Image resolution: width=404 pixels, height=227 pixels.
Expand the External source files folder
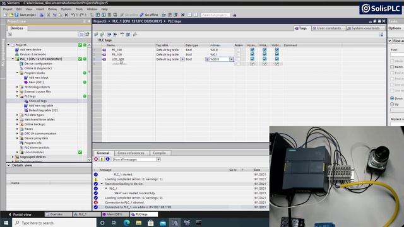pos(17,91)
